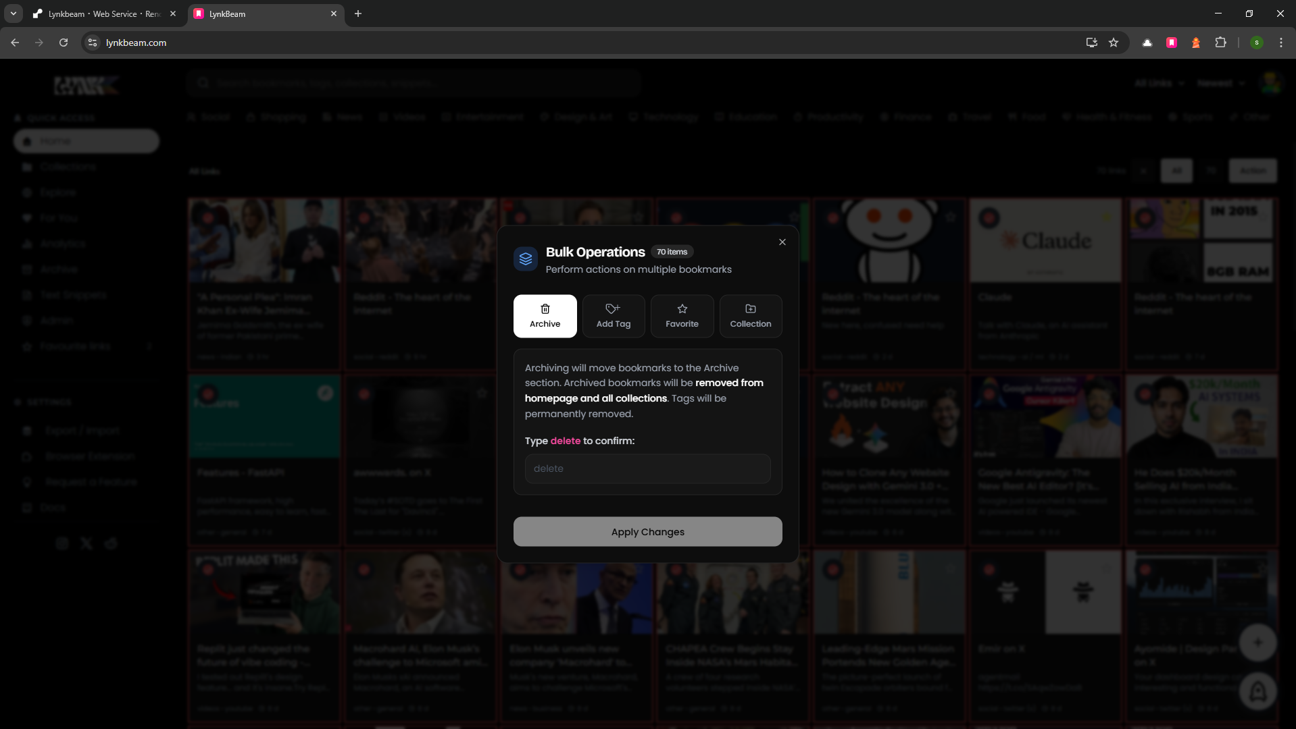
Task: Click the floating plus add button
Action: click(1257, 643)
